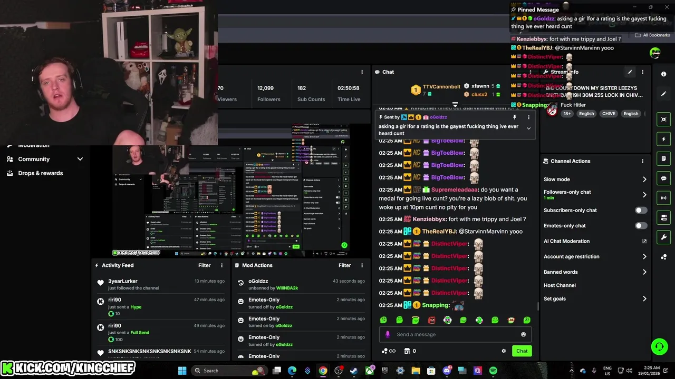Image resolution: width=675 pixels, height=379 pixels.
Task: Open Epic Games launcher from taskbar
Action: pyautogui.click(x=385, y=371)
